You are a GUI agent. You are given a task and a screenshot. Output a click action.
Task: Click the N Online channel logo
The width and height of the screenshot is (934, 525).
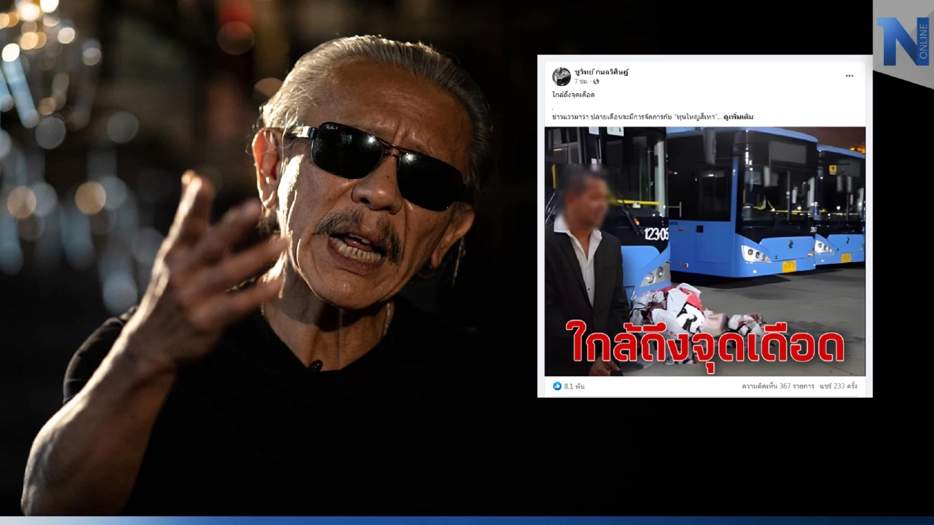pyautogui.click(x=903, y=41)
